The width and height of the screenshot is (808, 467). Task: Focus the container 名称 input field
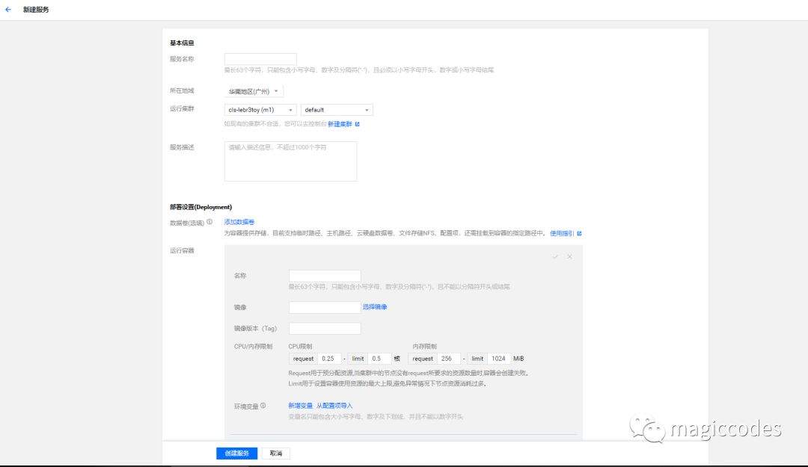point(325,276)
